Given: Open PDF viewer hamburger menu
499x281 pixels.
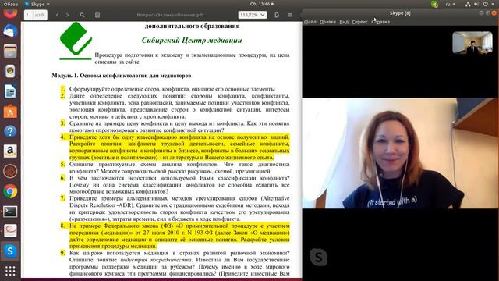Looking at the screenshot, I should [290, 15].
